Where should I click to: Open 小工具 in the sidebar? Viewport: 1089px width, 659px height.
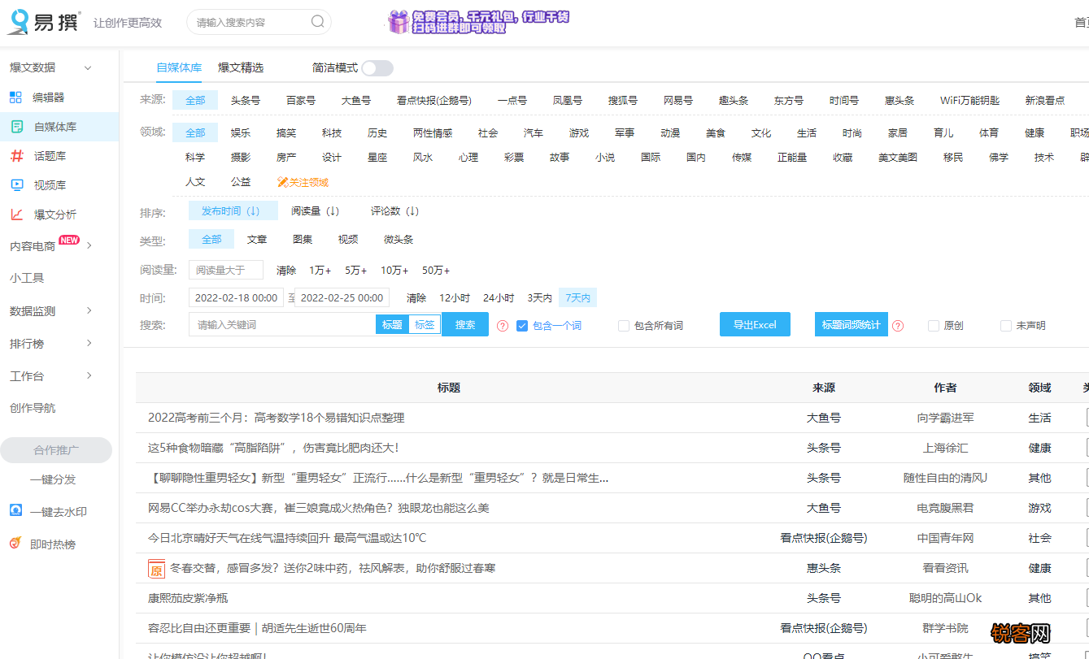[x=27, y=278]
